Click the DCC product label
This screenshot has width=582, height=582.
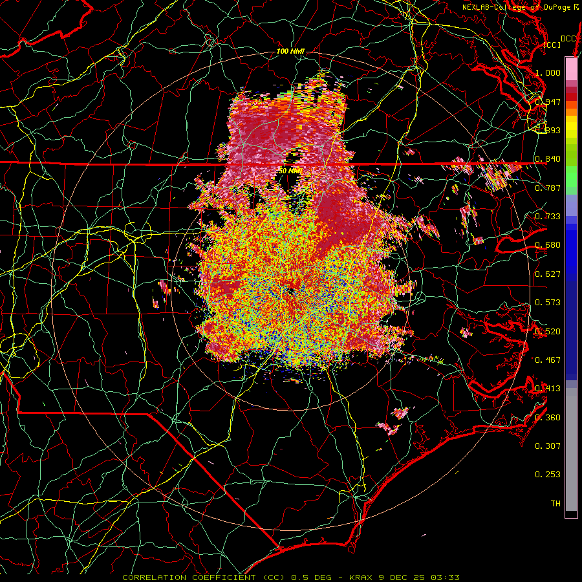point(568,39)
